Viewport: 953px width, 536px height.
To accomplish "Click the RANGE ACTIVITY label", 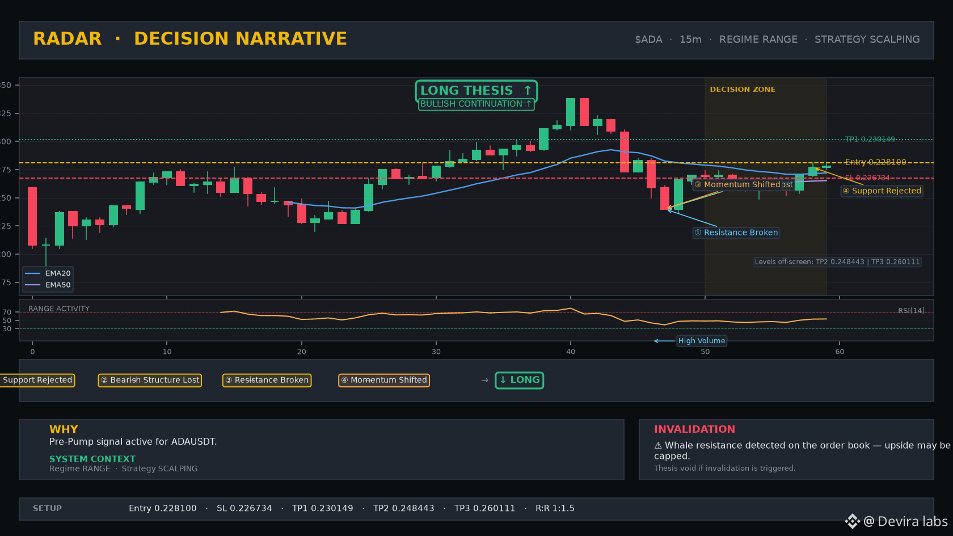I will coord(59,309).
